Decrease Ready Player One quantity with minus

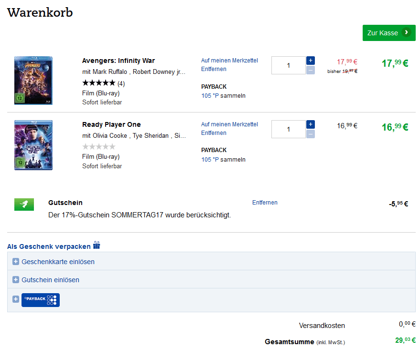point(311,134)
